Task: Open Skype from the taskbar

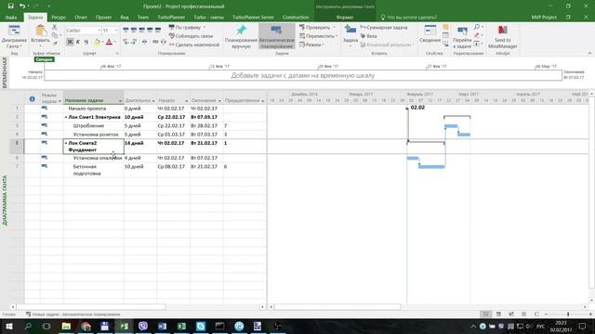Action: pyautogui.click(x=201, y=326)
